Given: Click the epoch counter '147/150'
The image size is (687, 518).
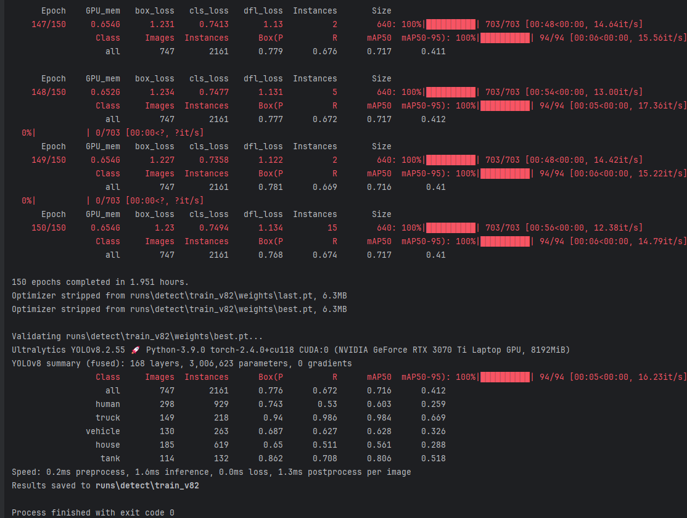Looking at the screenshot, I should 49,24.
